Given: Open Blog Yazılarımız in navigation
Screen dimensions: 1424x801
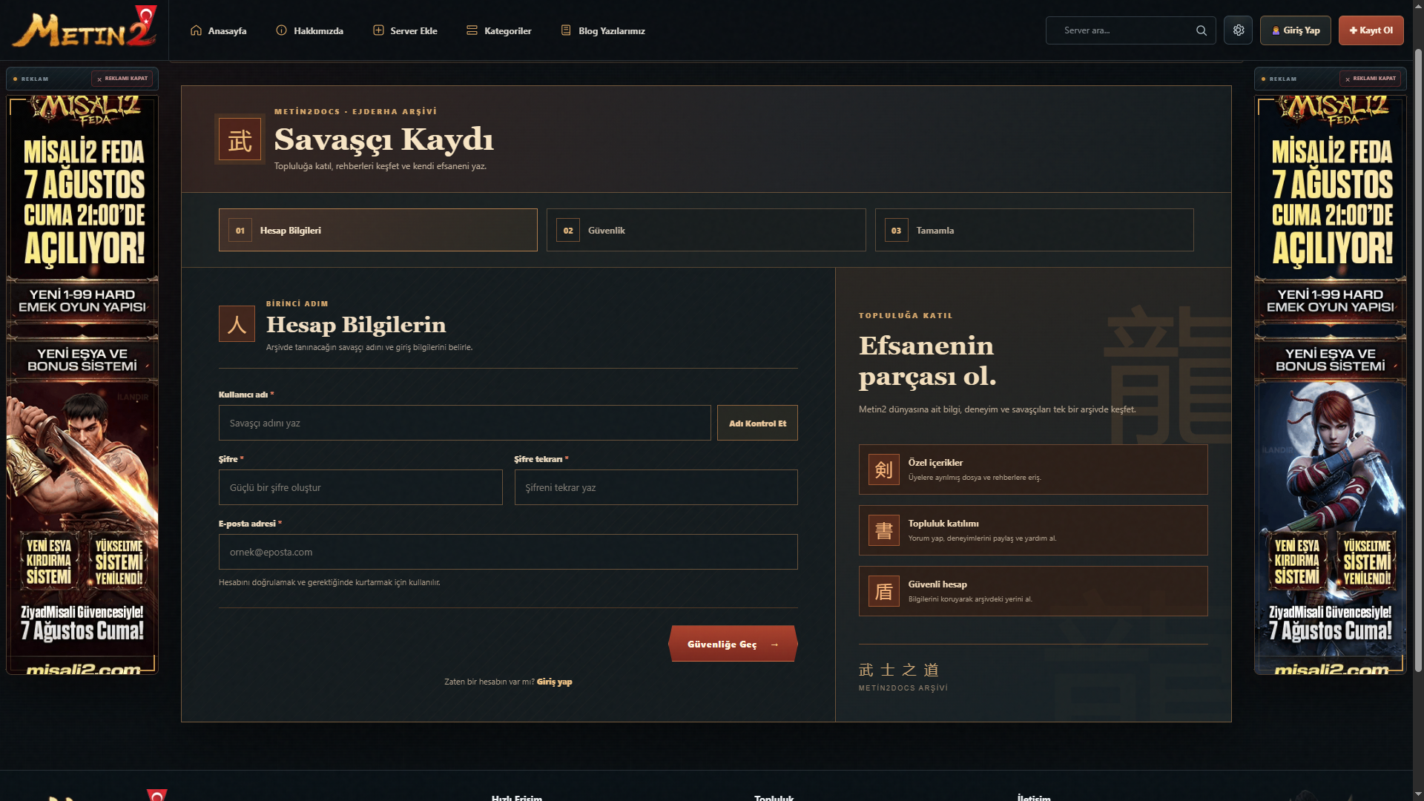Looking at the screenshot, I should (603, 30).
